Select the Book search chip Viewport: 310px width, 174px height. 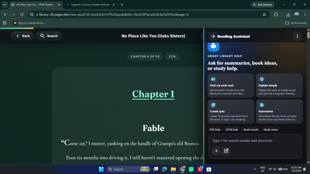[x=251, y=129]
